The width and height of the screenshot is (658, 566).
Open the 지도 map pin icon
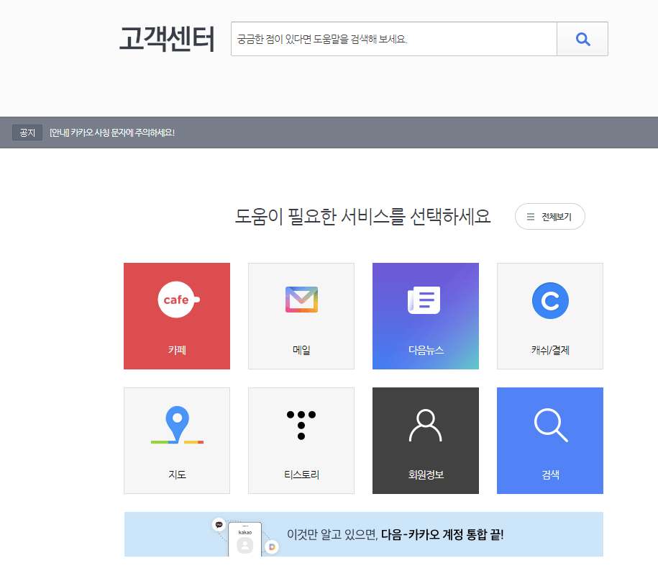177,425
